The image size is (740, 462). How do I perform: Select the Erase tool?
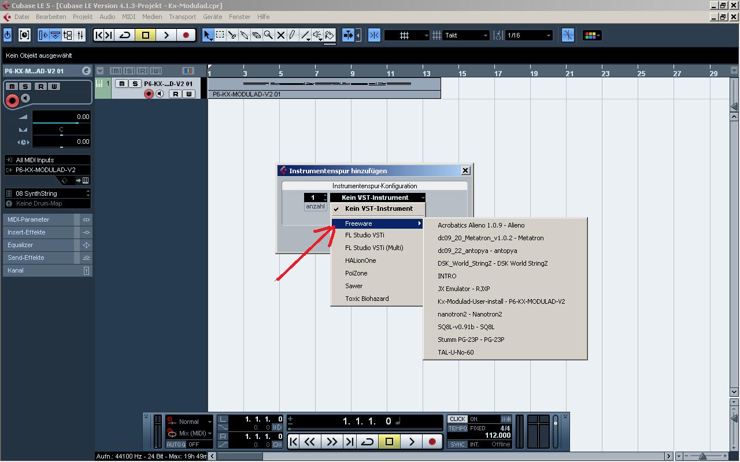[x=257, y=35]
